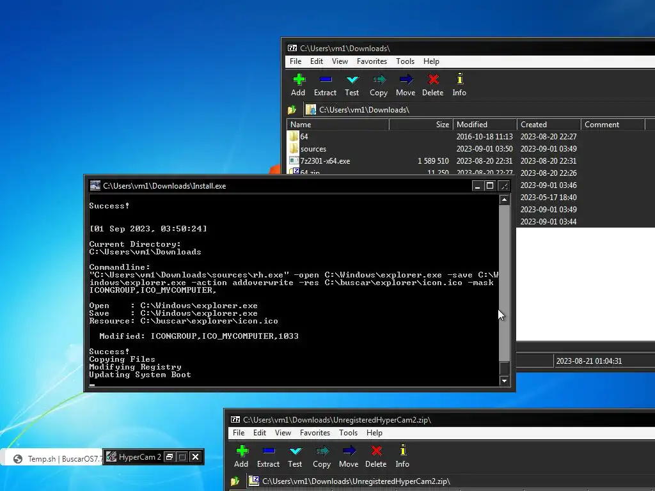Click address field C:\Users\vm1\Downloads\
Viewport: 655px width, 491px height.
tap(480, 110)
